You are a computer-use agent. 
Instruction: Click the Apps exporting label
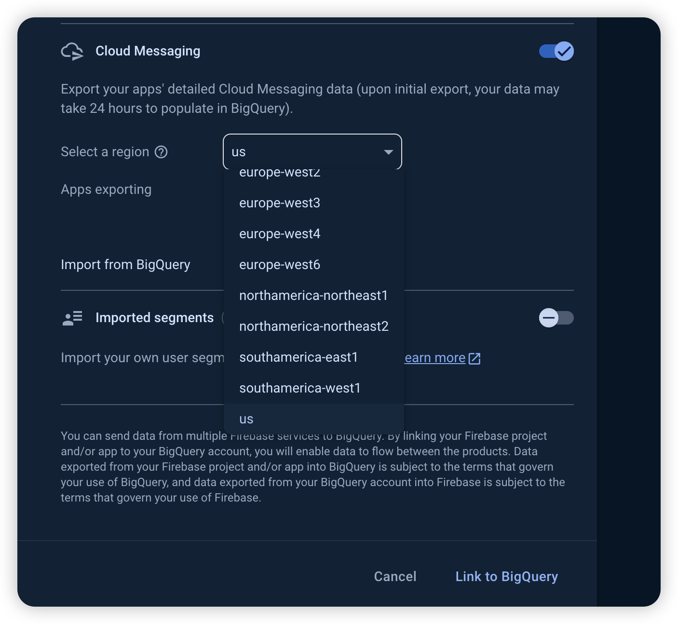coord(106,190)
